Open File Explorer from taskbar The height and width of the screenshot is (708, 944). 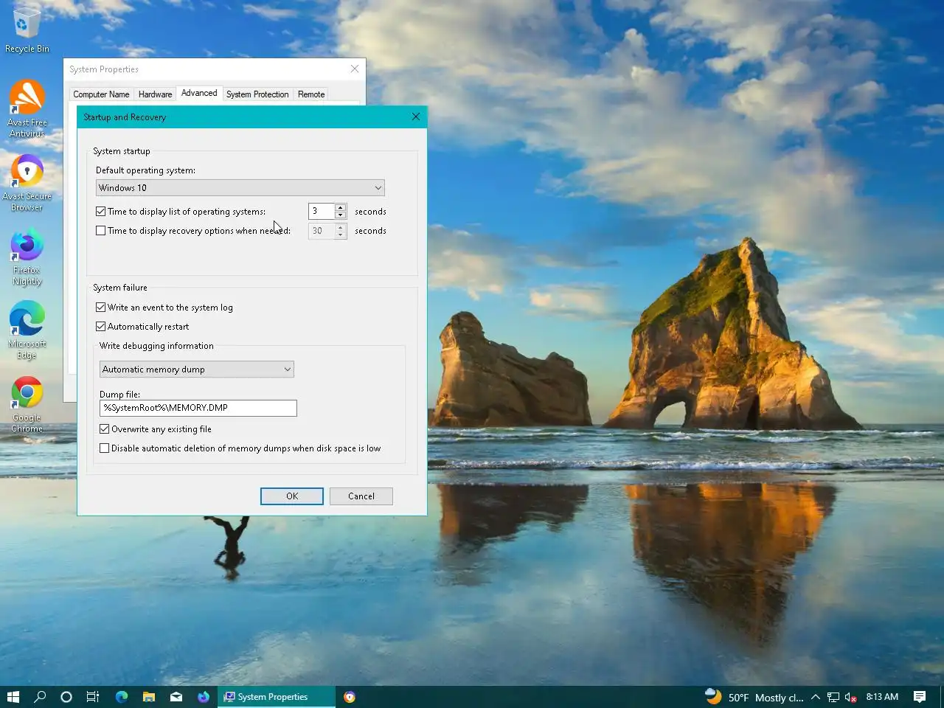(149, 697)
